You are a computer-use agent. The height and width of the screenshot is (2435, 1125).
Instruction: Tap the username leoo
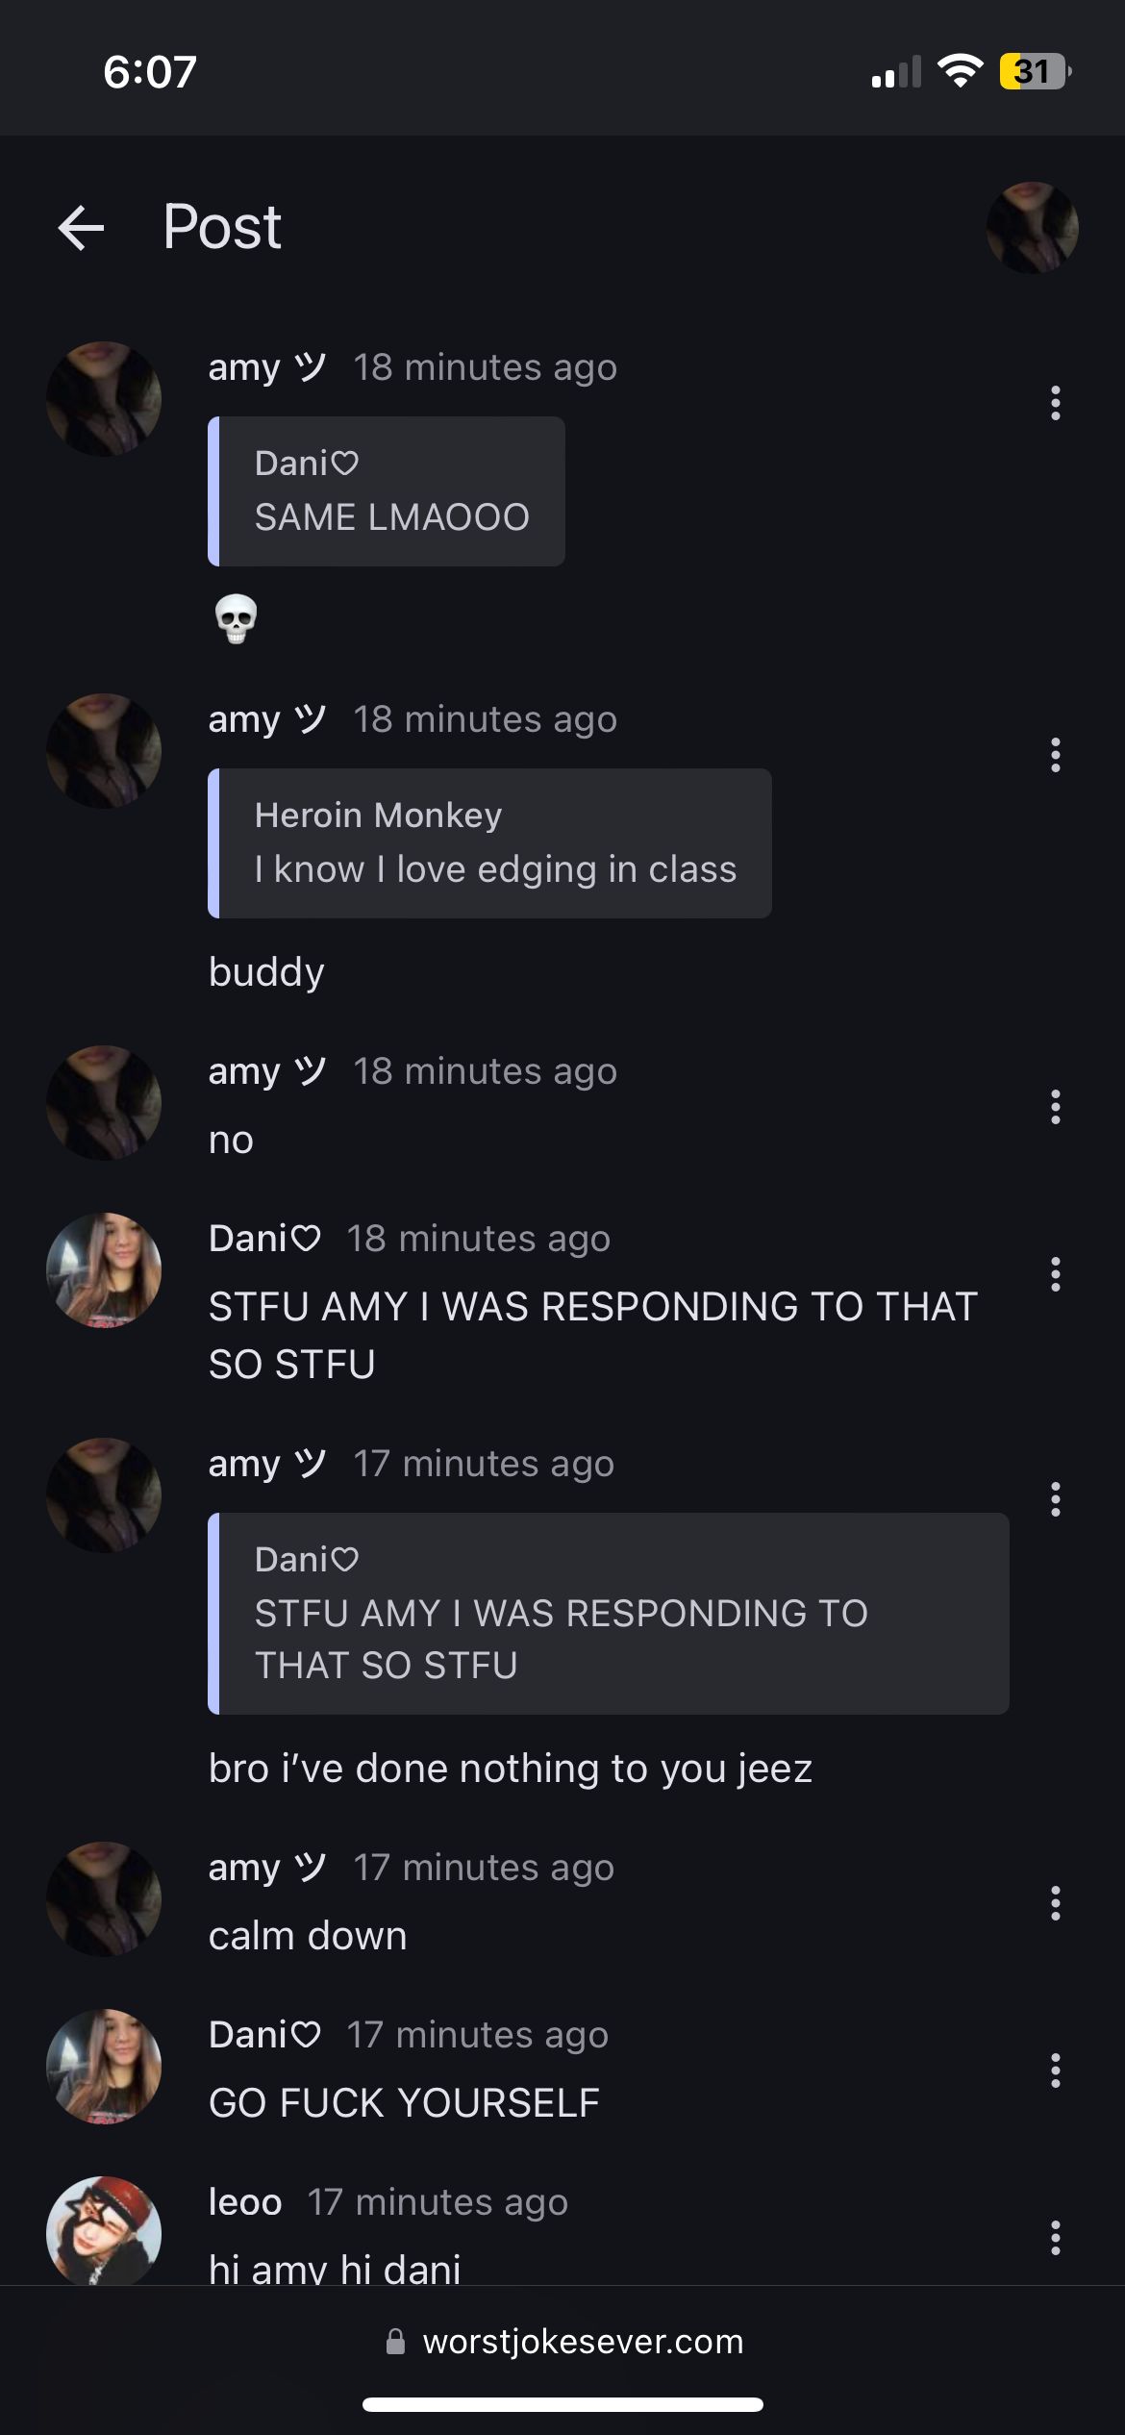tap(245, 2202)
